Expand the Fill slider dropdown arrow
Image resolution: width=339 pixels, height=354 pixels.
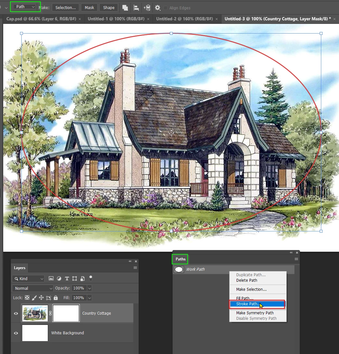point(89,298)
